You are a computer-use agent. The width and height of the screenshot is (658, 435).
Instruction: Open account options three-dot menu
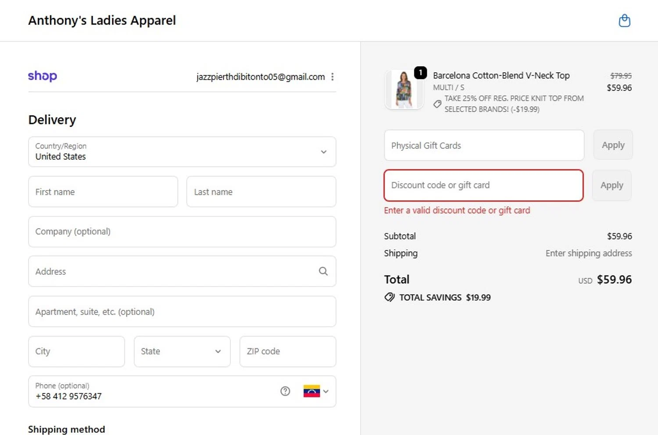(333, 77)
